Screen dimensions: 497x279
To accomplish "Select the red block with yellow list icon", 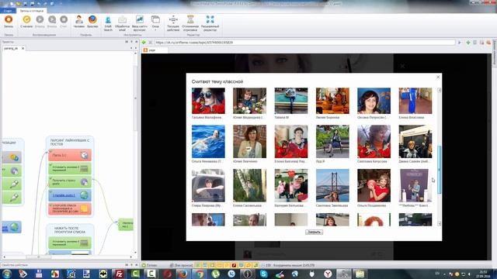I will click(70, 208).
